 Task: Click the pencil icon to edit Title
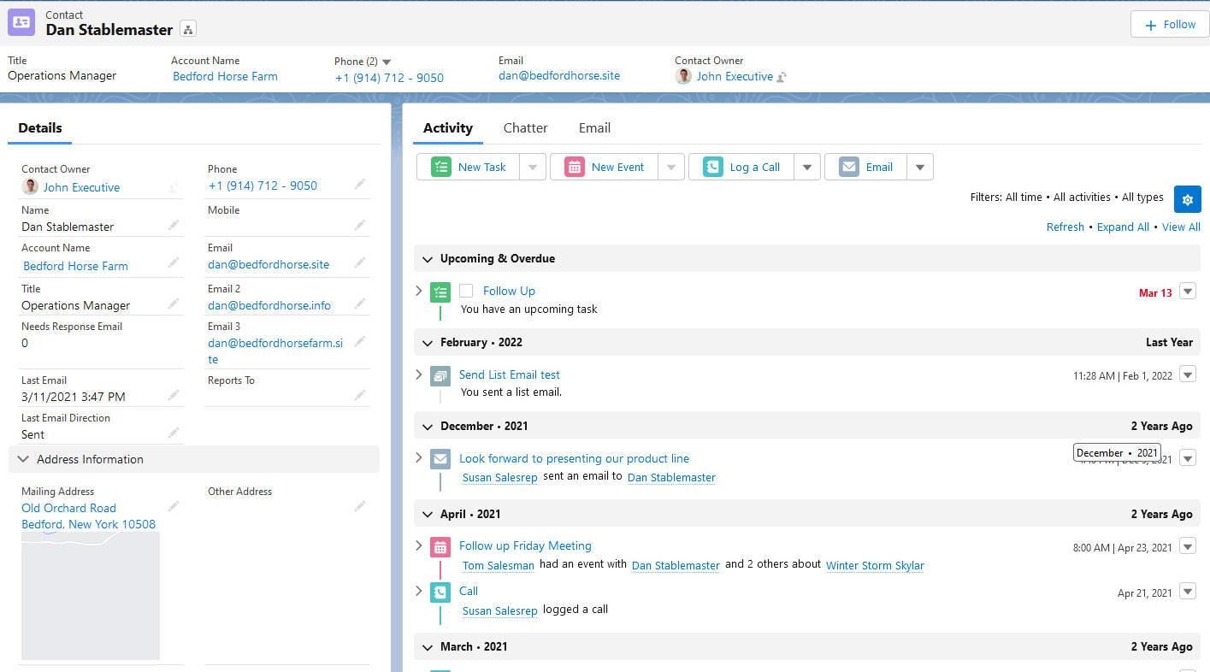coord(174,304)
